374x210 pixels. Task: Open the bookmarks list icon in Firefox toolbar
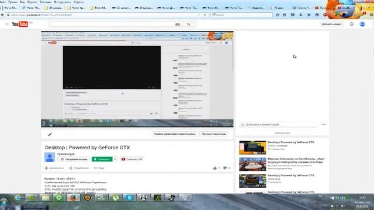(285, 15)
